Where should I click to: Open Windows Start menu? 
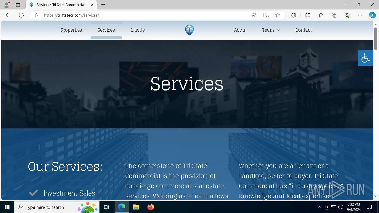point(7,207)
